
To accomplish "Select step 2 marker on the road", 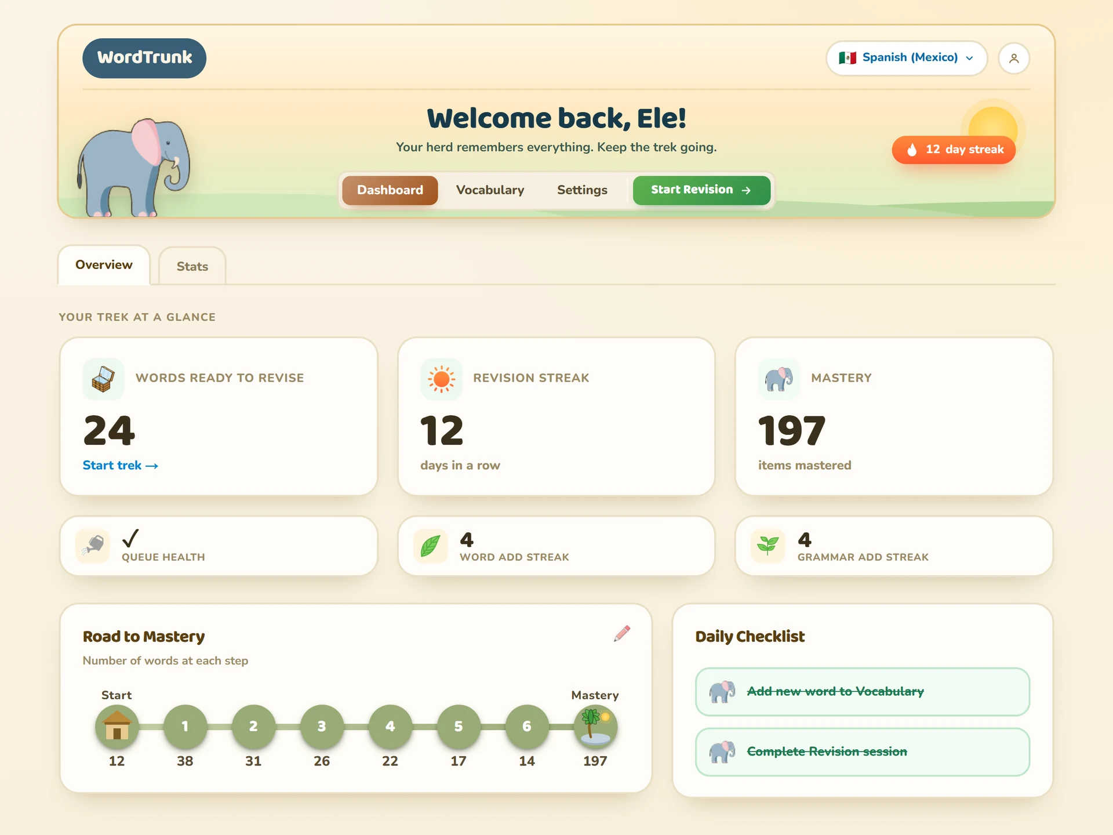I will [x=253, y=727].
